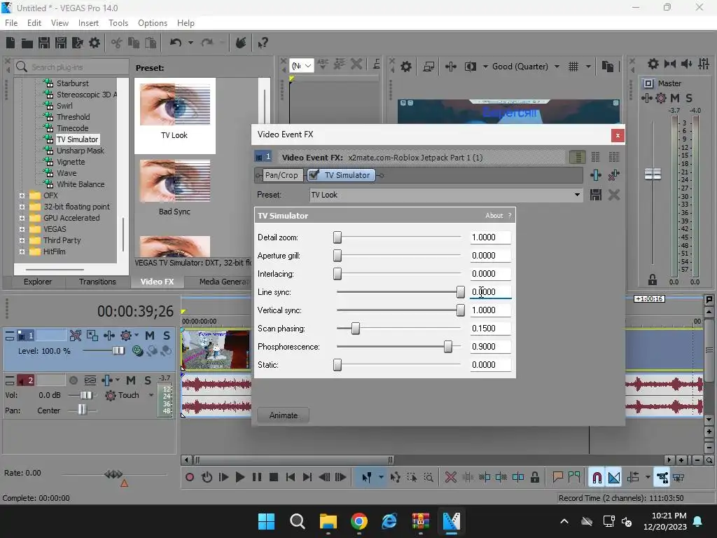Toggle Auto Ripple button in edit toolbar

click(x=633, y=478)
